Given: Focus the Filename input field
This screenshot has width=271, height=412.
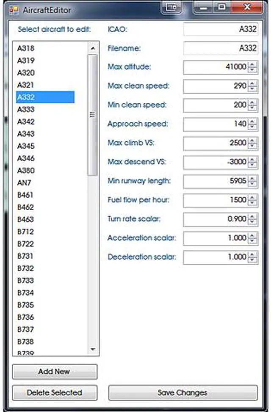Looking at the screenshot, I should (x=220, y=48).
